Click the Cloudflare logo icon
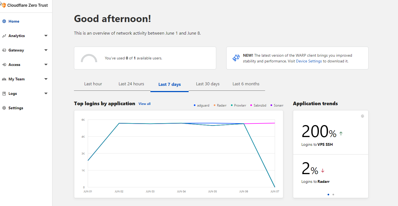This screenshot has width=398, height=206. tap(4, 5)
